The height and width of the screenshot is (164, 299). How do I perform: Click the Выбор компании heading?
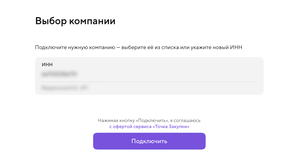(75, 21)
